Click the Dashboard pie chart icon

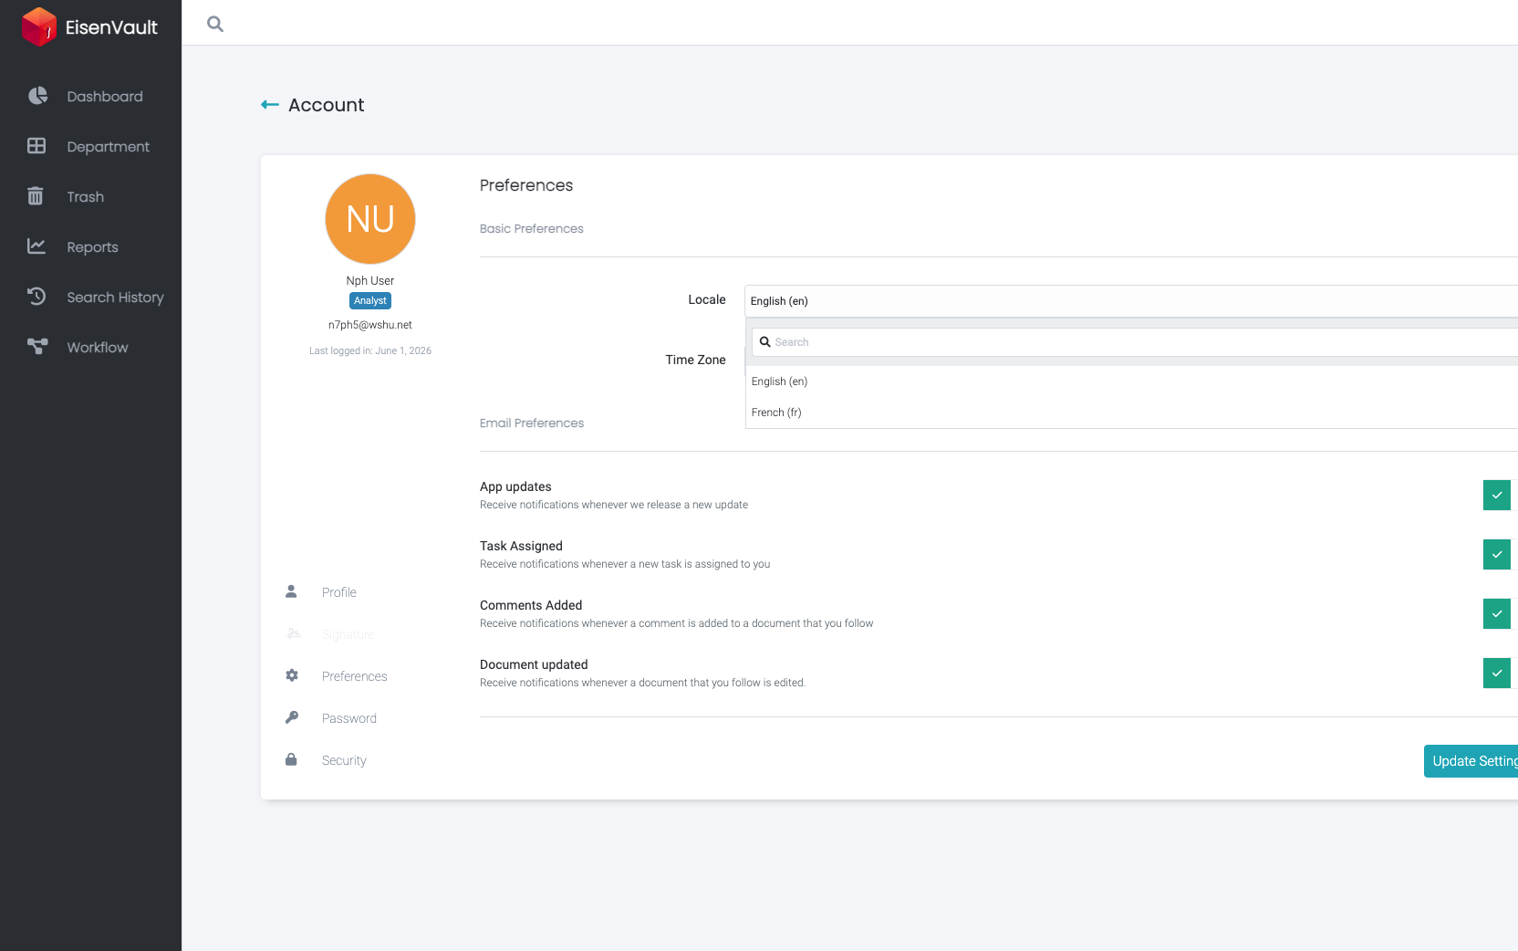37,96
